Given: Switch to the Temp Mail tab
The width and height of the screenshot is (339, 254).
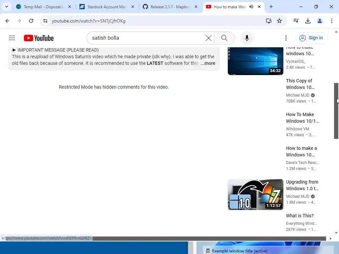Looking at the screenshot, I should coord(43,7).
